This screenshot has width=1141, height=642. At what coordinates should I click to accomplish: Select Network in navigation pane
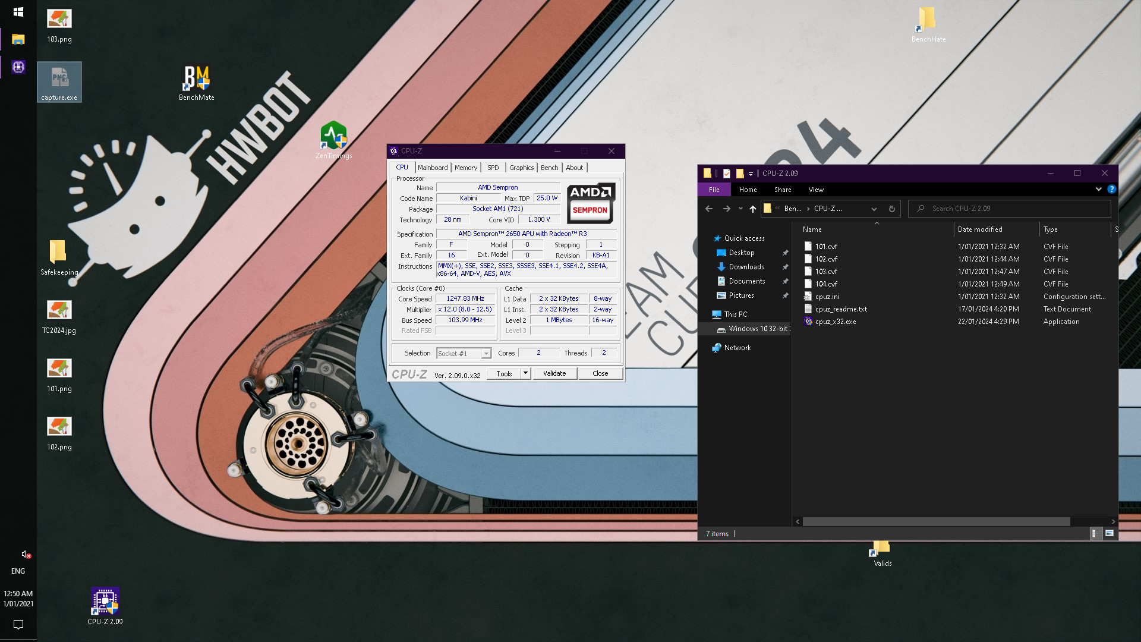pos(737,348)
